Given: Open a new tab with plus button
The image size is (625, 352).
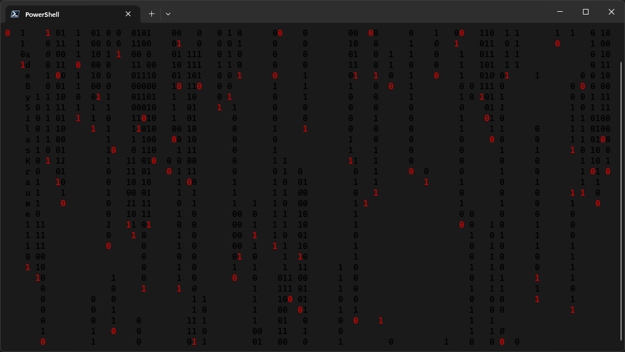Looking at the screenshot, I should click(151, 14).
